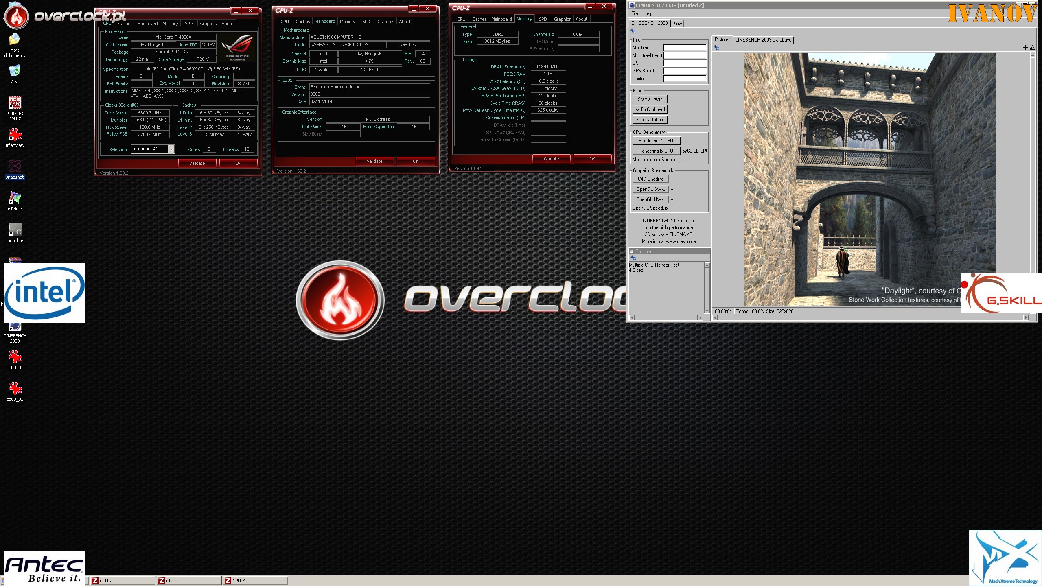Click the RAMPAGE IV BLACK EDITION model field
Image resolution: width=1042 pixels, height=586 pixels.
[348, 44]
